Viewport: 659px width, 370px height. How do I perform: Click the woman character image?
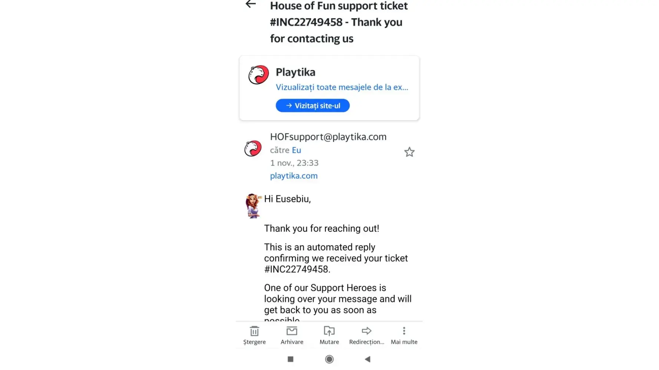pyautogui.click(x=254, y=206)
